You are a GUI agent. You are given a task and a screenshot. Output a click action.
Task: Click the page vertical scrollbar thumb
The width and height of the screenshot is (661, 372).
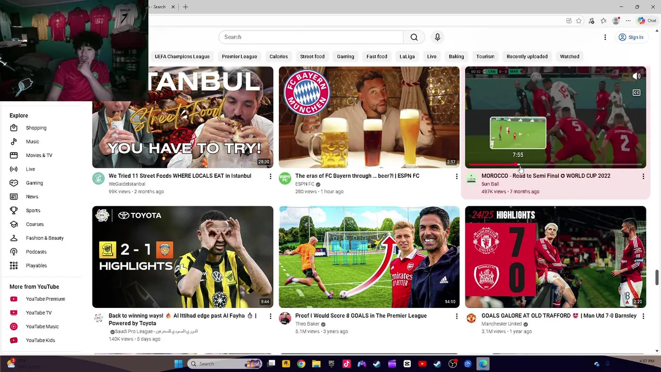pyautogui.click(x=657, y=277)
